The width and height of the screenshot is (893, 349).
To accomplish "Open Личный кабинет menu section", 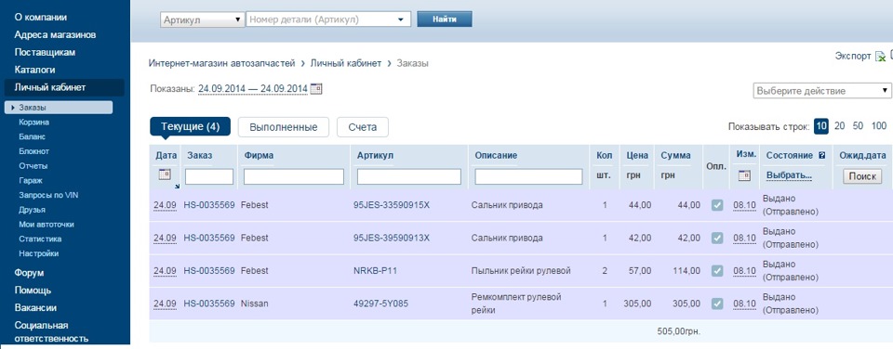I will 64,87.
